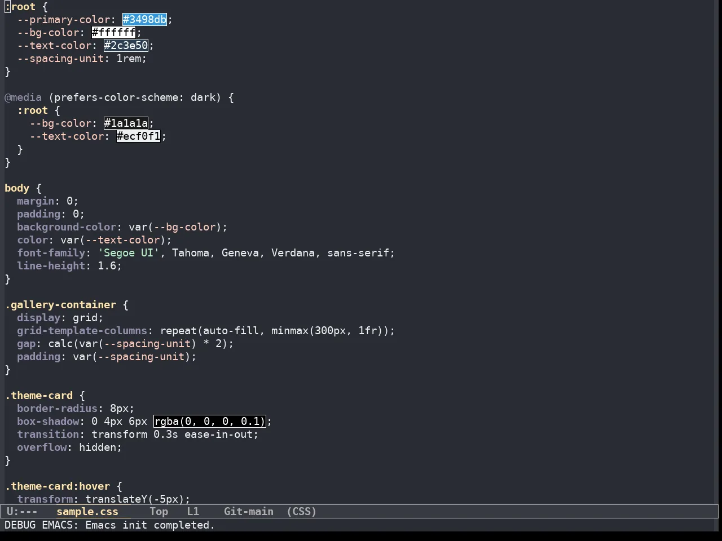
Task: Click the L1 line number indicator
Action: click(193, 512)
